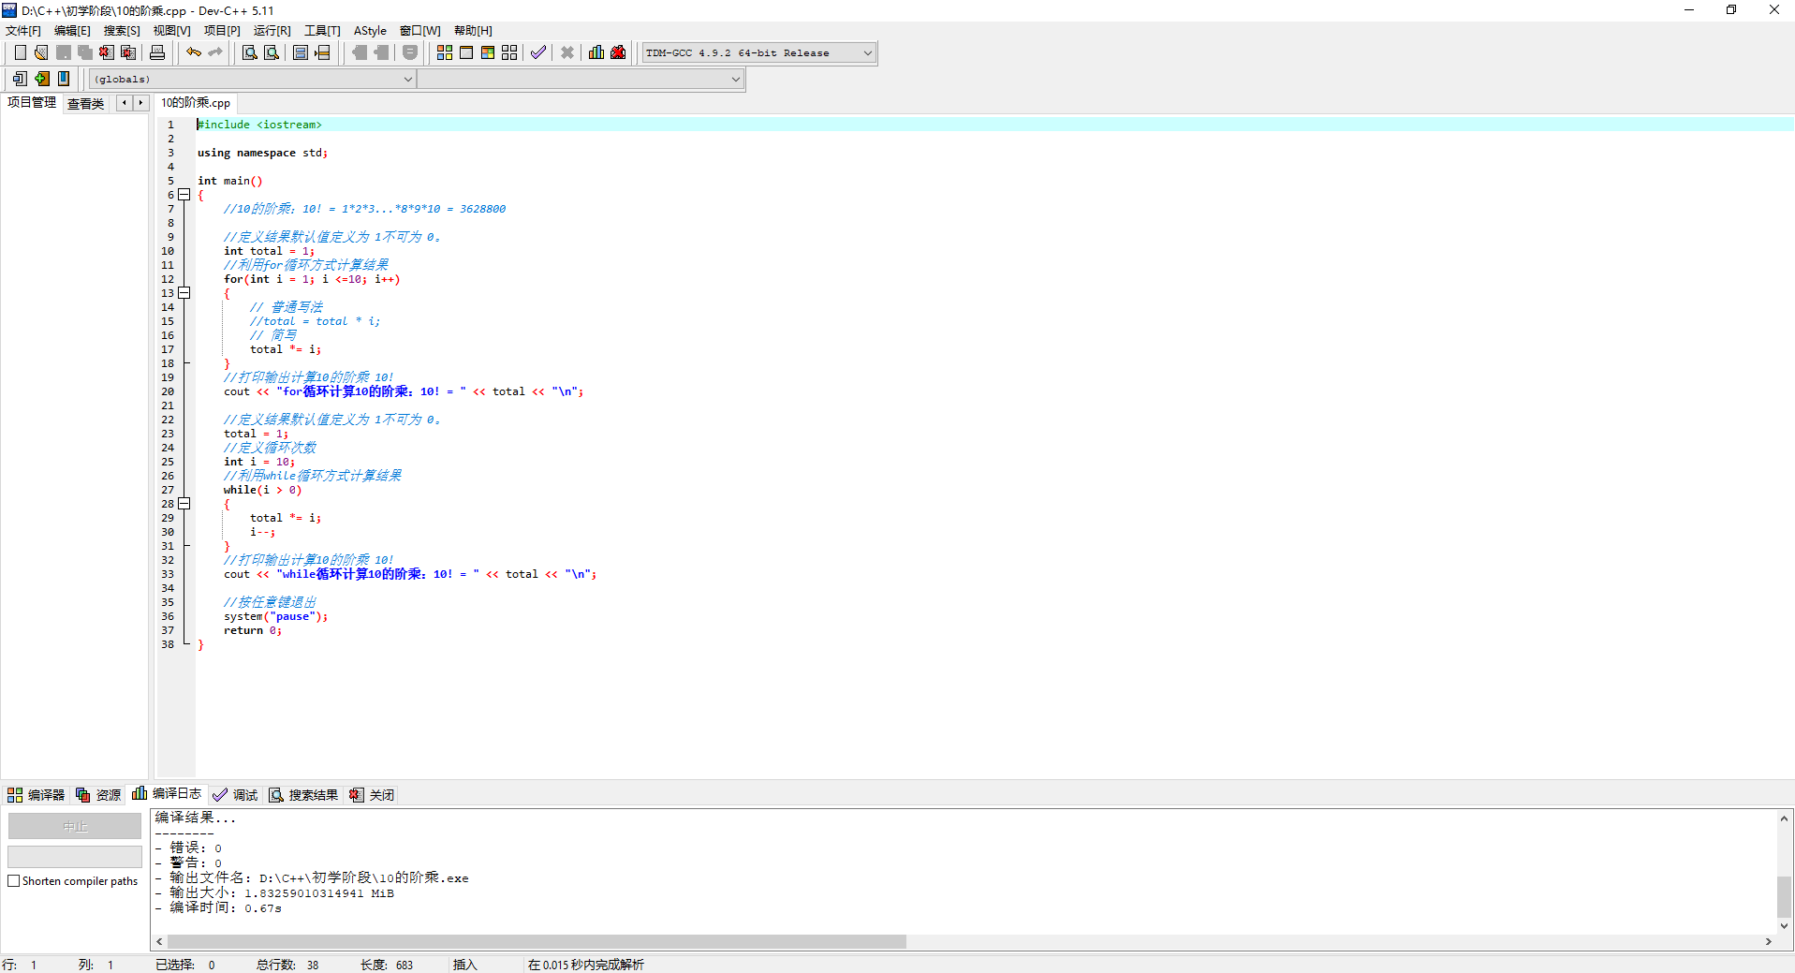
Task: Click the Print icon
Action: (157, 52)
